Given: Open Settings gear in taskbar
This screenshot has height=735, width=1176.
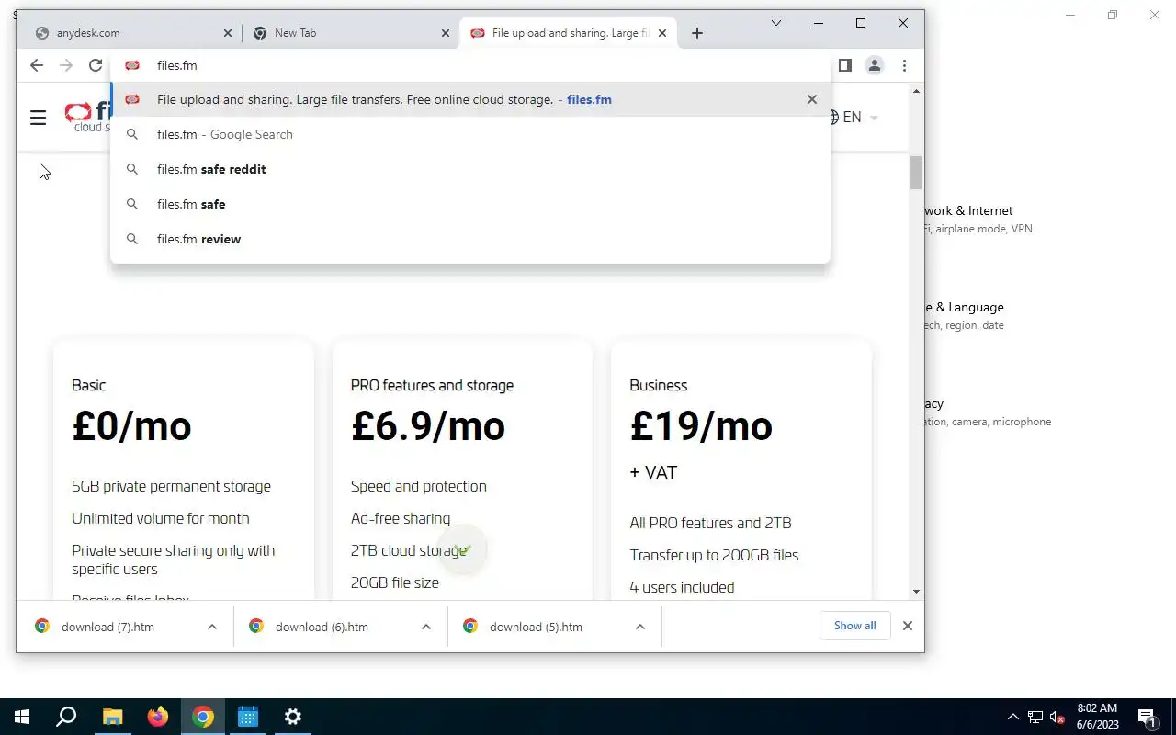Looking at the screenshot, I should coord(292,717).
